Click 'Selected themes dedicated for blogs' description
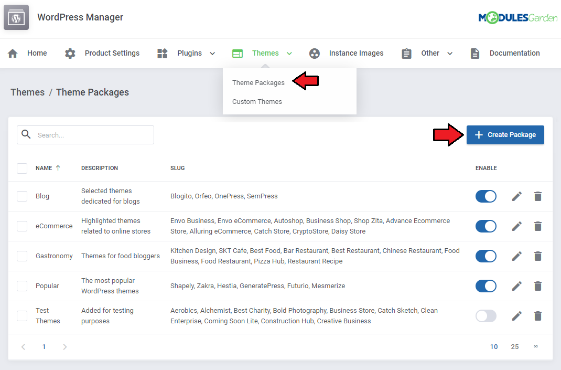 tap(111, 196)
